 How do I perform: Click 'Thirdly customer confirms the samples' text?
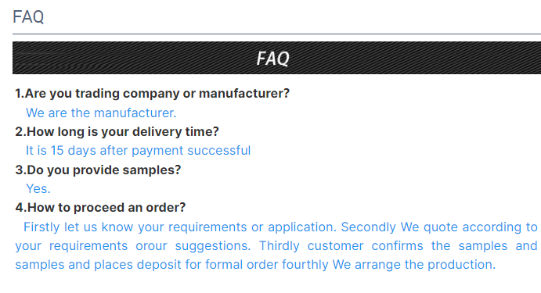click(x=384, y=246)
